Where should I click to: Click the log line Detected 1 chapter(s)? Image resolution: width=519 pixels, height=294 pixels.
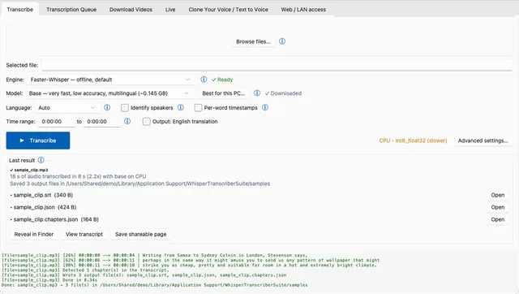click(x=85, y=270)
